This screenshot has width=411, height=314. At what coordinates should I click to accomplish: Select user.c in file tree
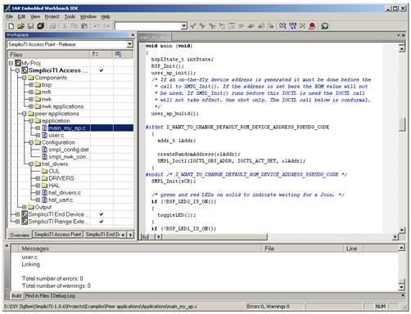[56, 135]
